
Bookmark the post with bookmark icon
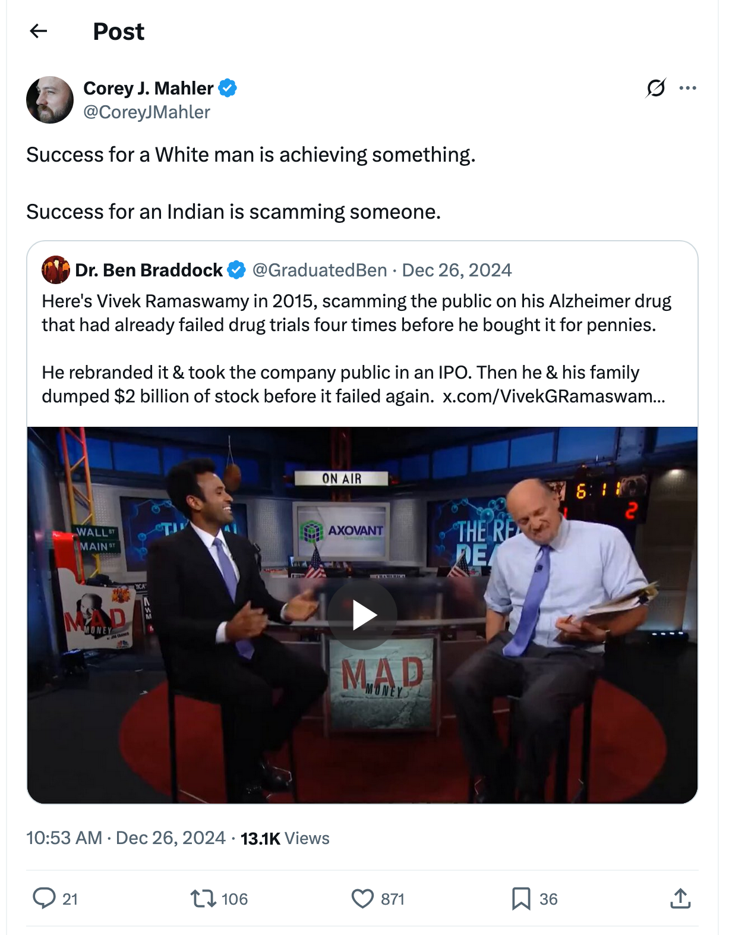coord(521,898)
